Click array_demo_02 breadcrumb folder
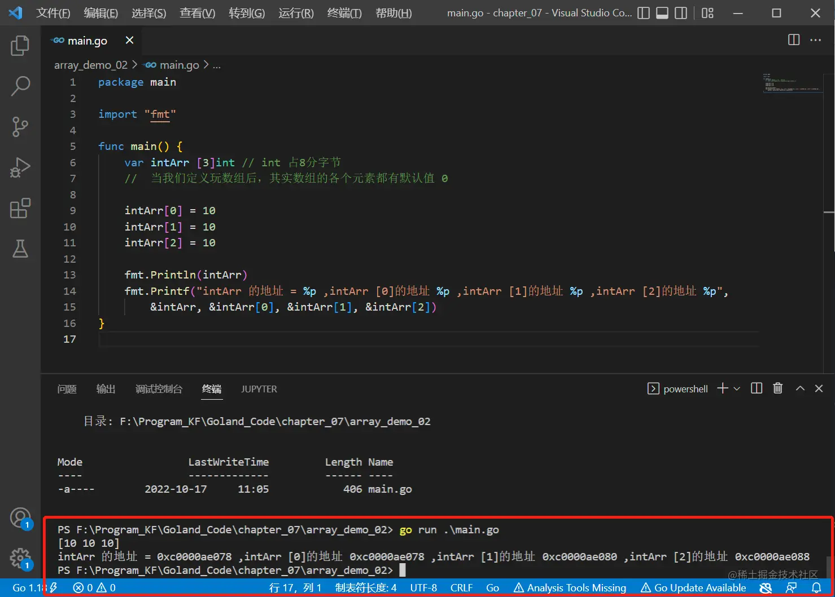835x597 pixels. pos(91,65)
